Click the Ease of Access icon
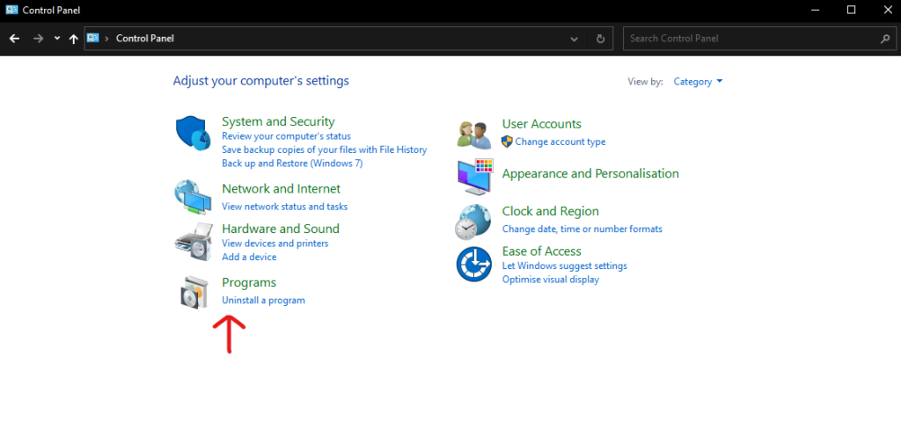The width and height of the screenshot is (901, 422). [473, 264]
